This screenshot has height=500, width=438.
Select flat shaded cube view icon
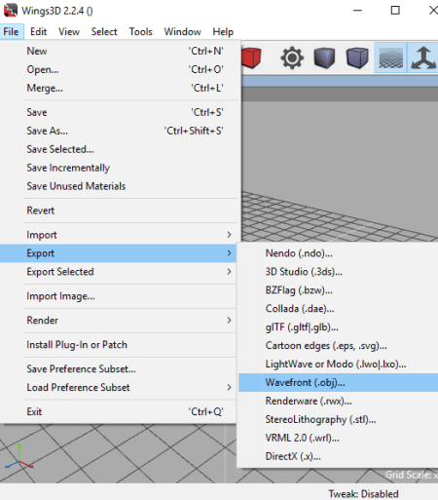(x=324, y=58)
